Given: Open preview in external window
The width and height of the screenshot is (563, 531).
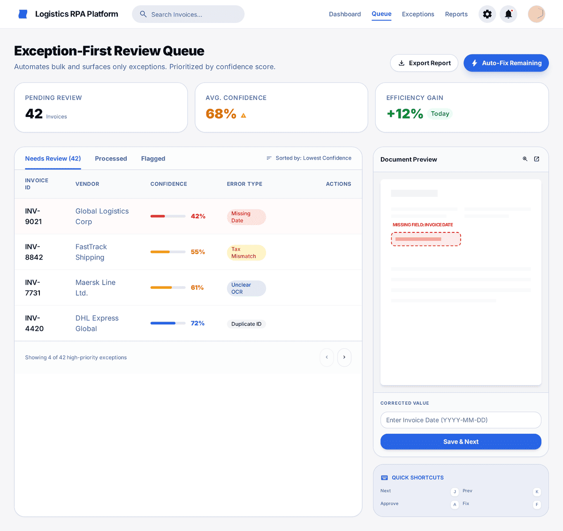Looking at the screenshot, I should 536,159.
